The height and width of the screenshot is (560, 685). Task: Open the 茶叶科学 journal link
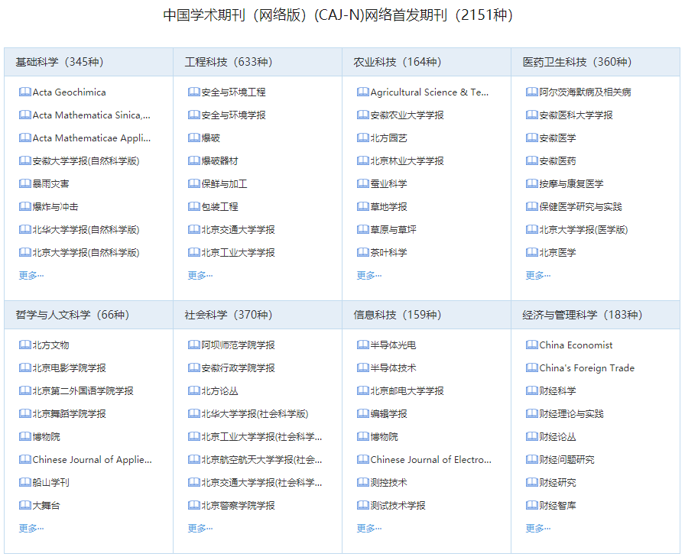pos(388,253)
